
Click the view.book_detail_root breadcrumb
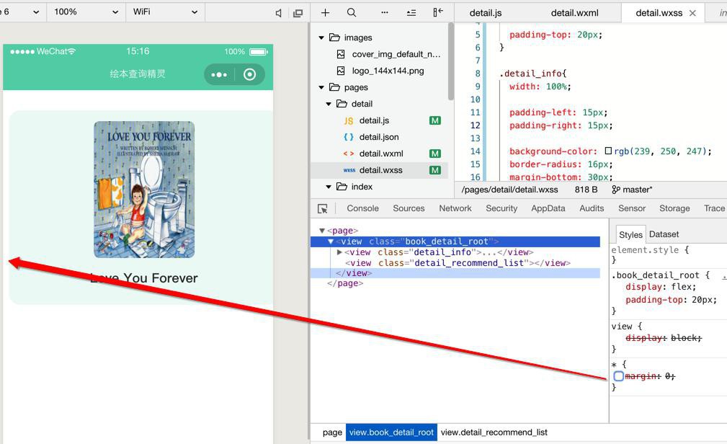coord(391,432)
